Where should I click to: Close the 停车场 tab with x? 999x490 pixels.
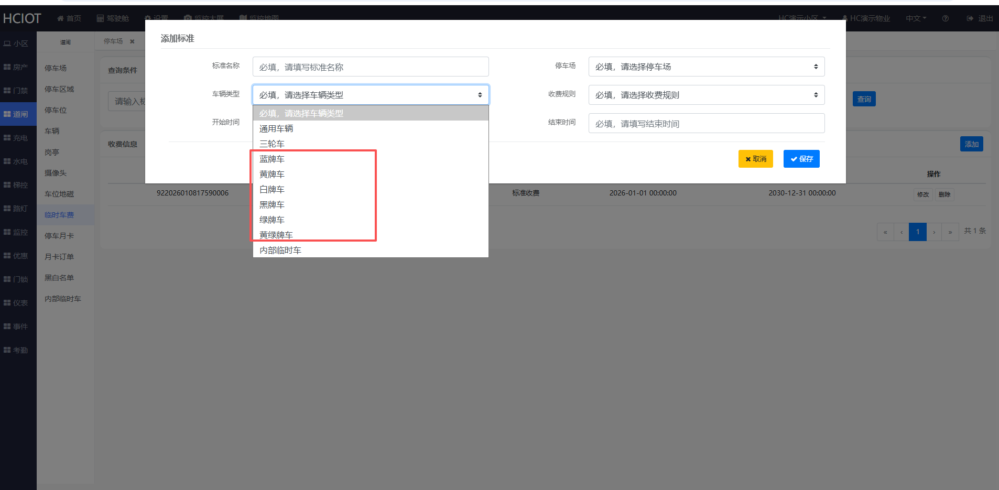[132, 41]
